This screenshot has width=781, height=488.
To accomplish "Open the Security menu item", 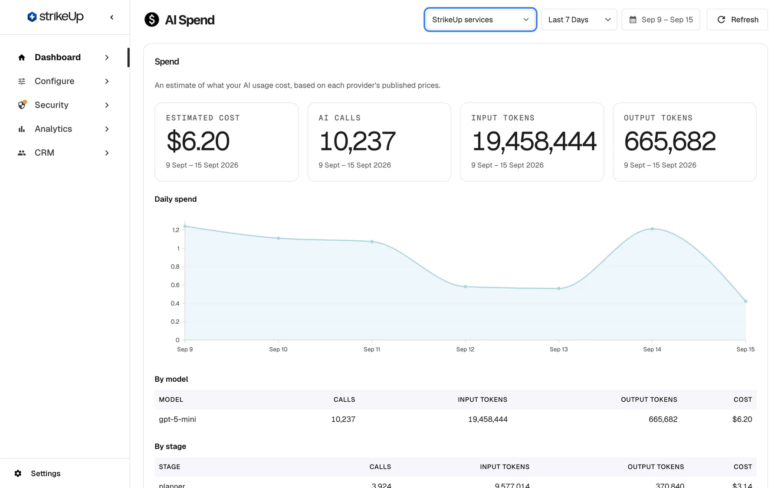I will 64,105.
